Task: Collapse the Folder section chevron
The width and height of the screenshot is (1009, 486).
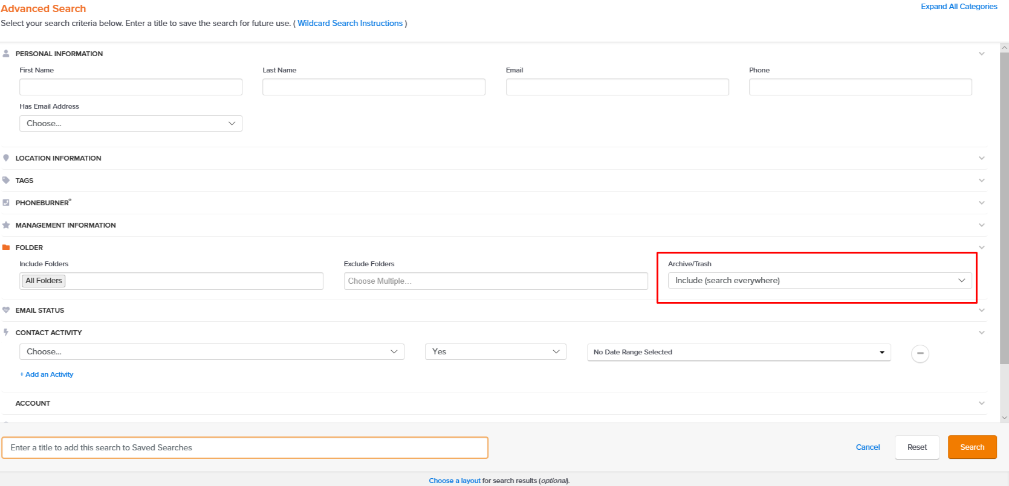Action: [x=982, y=248]
